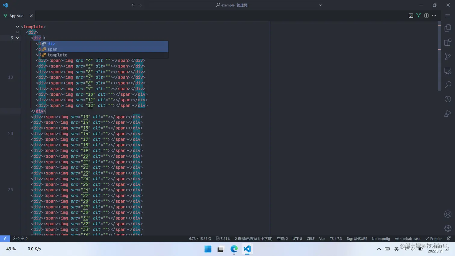Collapse the line 3 div fold arrow
Viewport: 455px width, 256px height.
point(17,38)
